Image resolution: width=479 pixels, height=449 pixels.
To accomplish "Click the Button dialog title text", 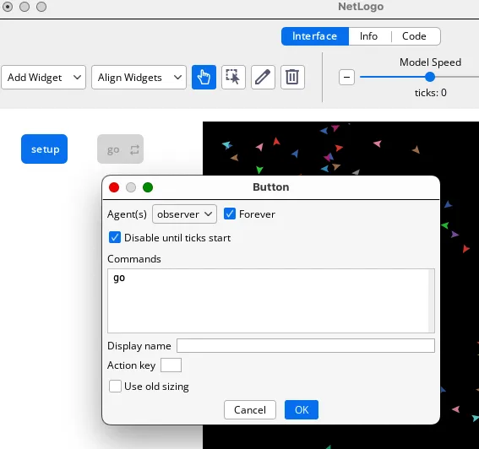I will [271, 187].
